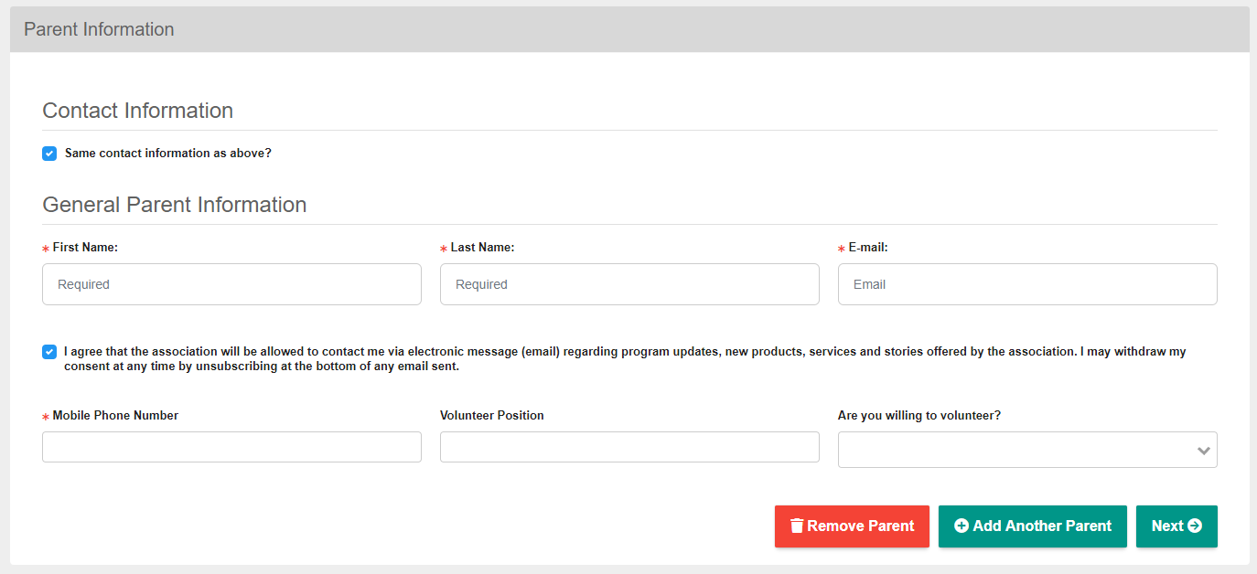Uncheck the 'Same contact information as above?' checkbox
1257x574 pixels.
click(x=49, y=154)
